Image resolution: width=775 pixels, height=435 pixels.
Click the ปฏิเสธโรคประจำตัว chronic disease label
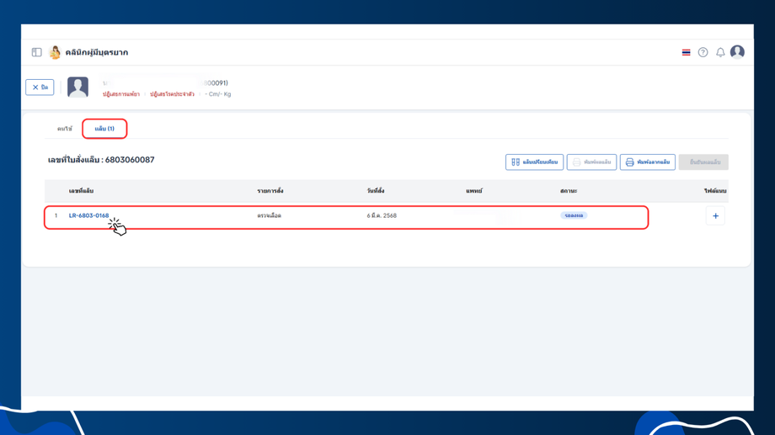pyautogui.click(x=172, y=94)
